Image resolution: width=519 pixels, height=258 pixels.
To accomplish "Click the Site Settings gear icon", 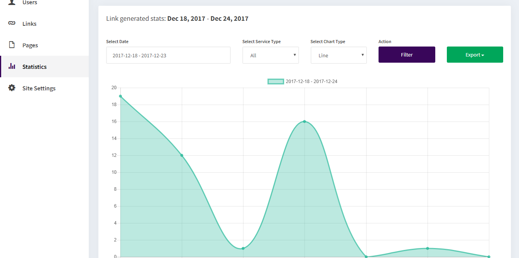I will click(12, 88).
